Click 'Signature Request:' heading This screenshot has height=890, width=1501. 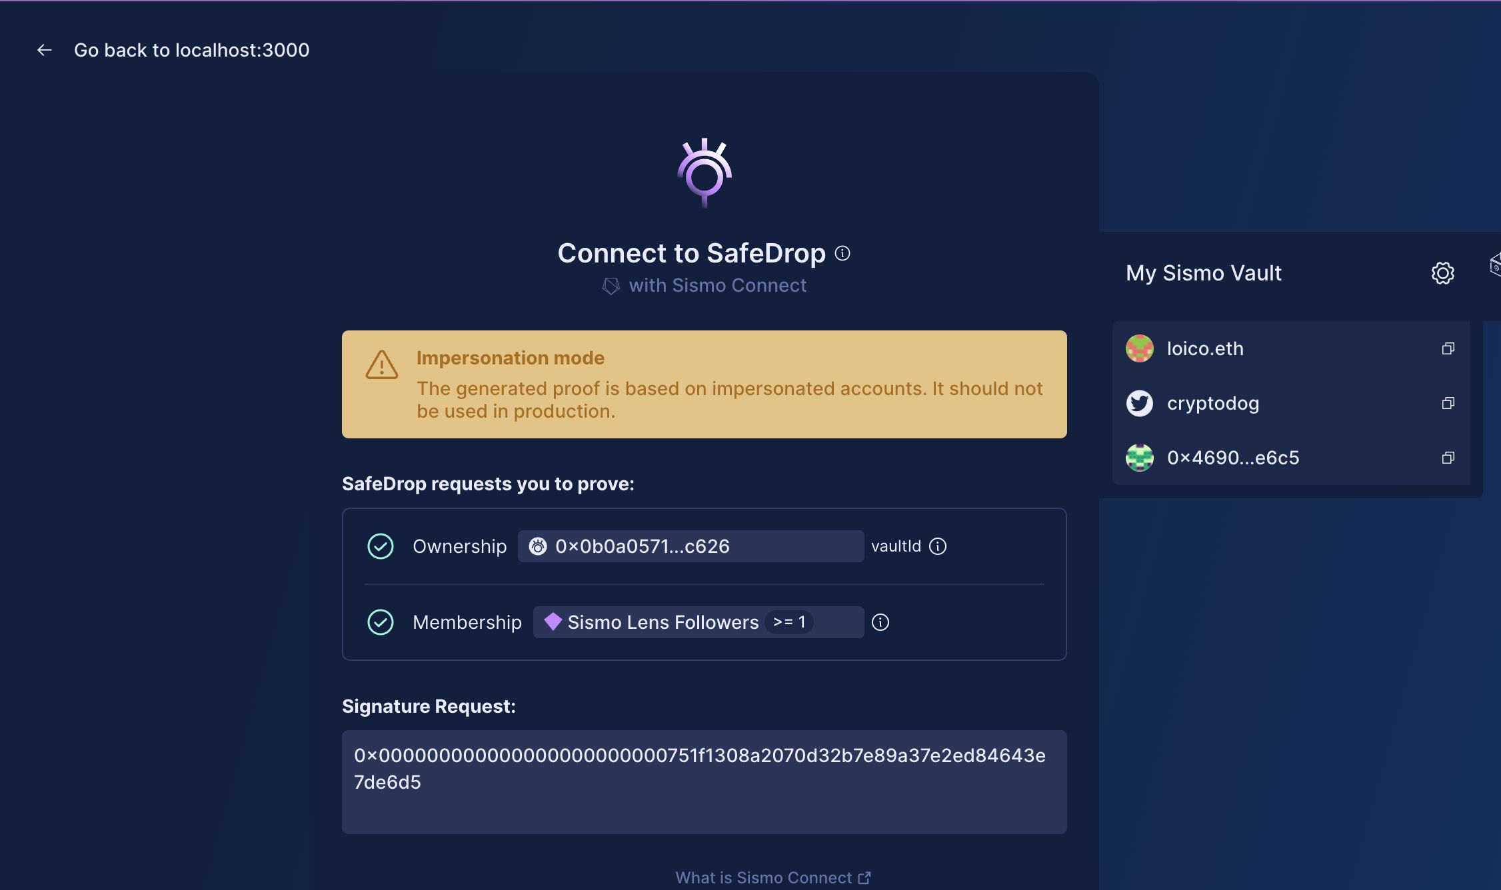pos(429,706)
